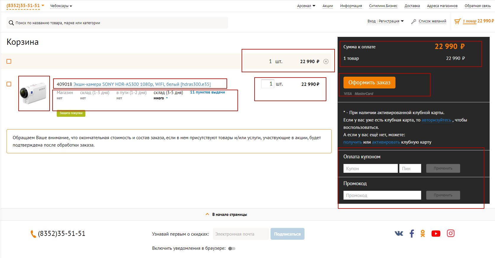This screenshot has width=495, height=258.
Task: Click the получить club card link
Action: coord(353,142)
